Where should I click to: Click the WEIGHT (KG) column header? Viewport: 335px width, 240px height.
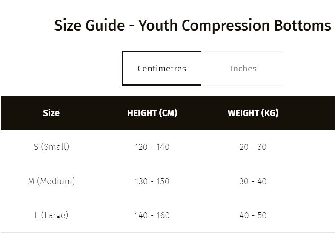click(x=253, y=113)
